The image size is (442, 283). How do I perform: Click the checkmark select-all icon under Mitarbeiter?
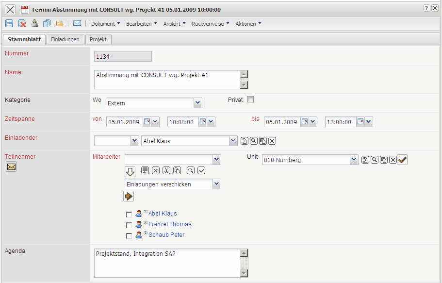pyautogui.click(x=201, y=170)
